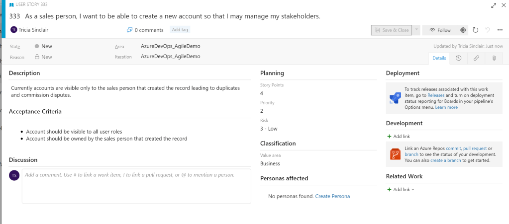The image size is (509, 224).
Task: Click the Add tag button
Action: coord(179,30)
